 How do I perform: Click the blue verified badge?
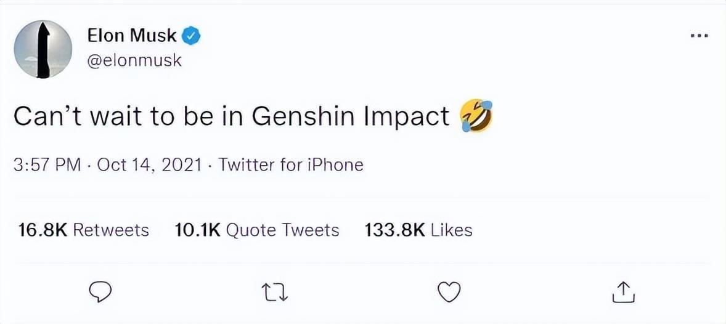pos(193,36)
